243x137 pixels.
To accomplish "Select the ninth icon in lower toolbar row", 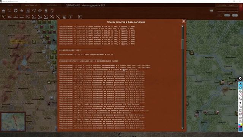I will pos(52,17).
